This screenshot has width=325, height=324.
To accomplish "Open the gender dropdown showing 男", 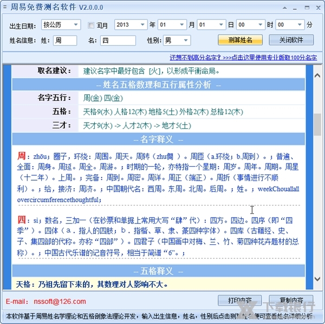I will coord(177,40).
